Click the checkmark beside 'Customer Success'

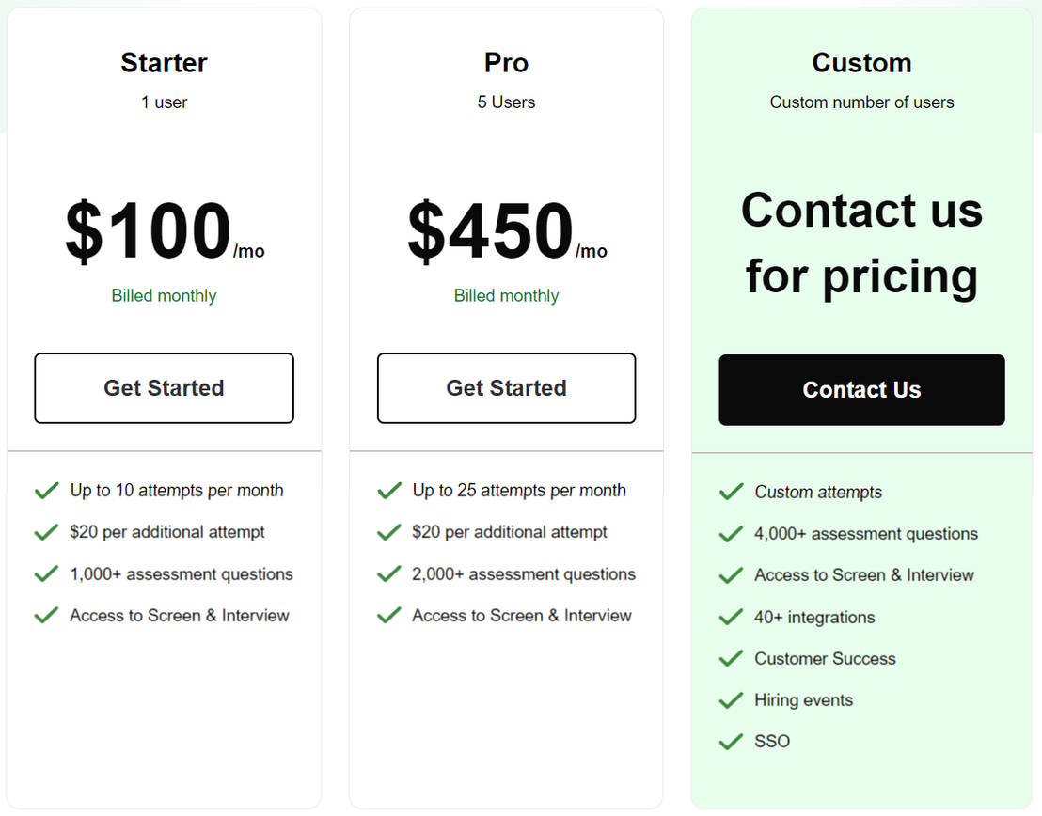[x=731, y=658]
